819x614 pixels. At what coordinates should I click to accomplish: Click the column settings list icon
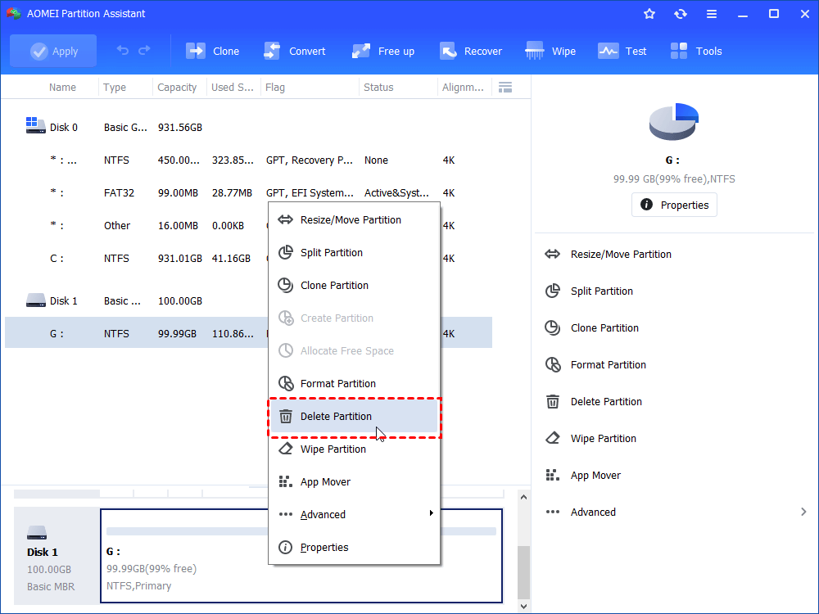coord(505,88)
